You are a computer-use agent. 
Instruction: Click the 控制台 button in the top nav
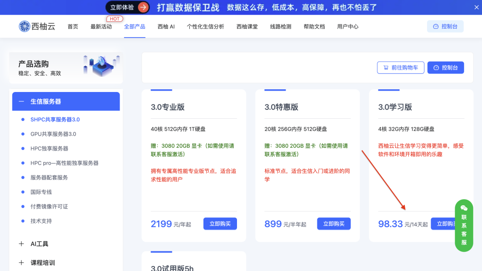click(x=445, y=26)
